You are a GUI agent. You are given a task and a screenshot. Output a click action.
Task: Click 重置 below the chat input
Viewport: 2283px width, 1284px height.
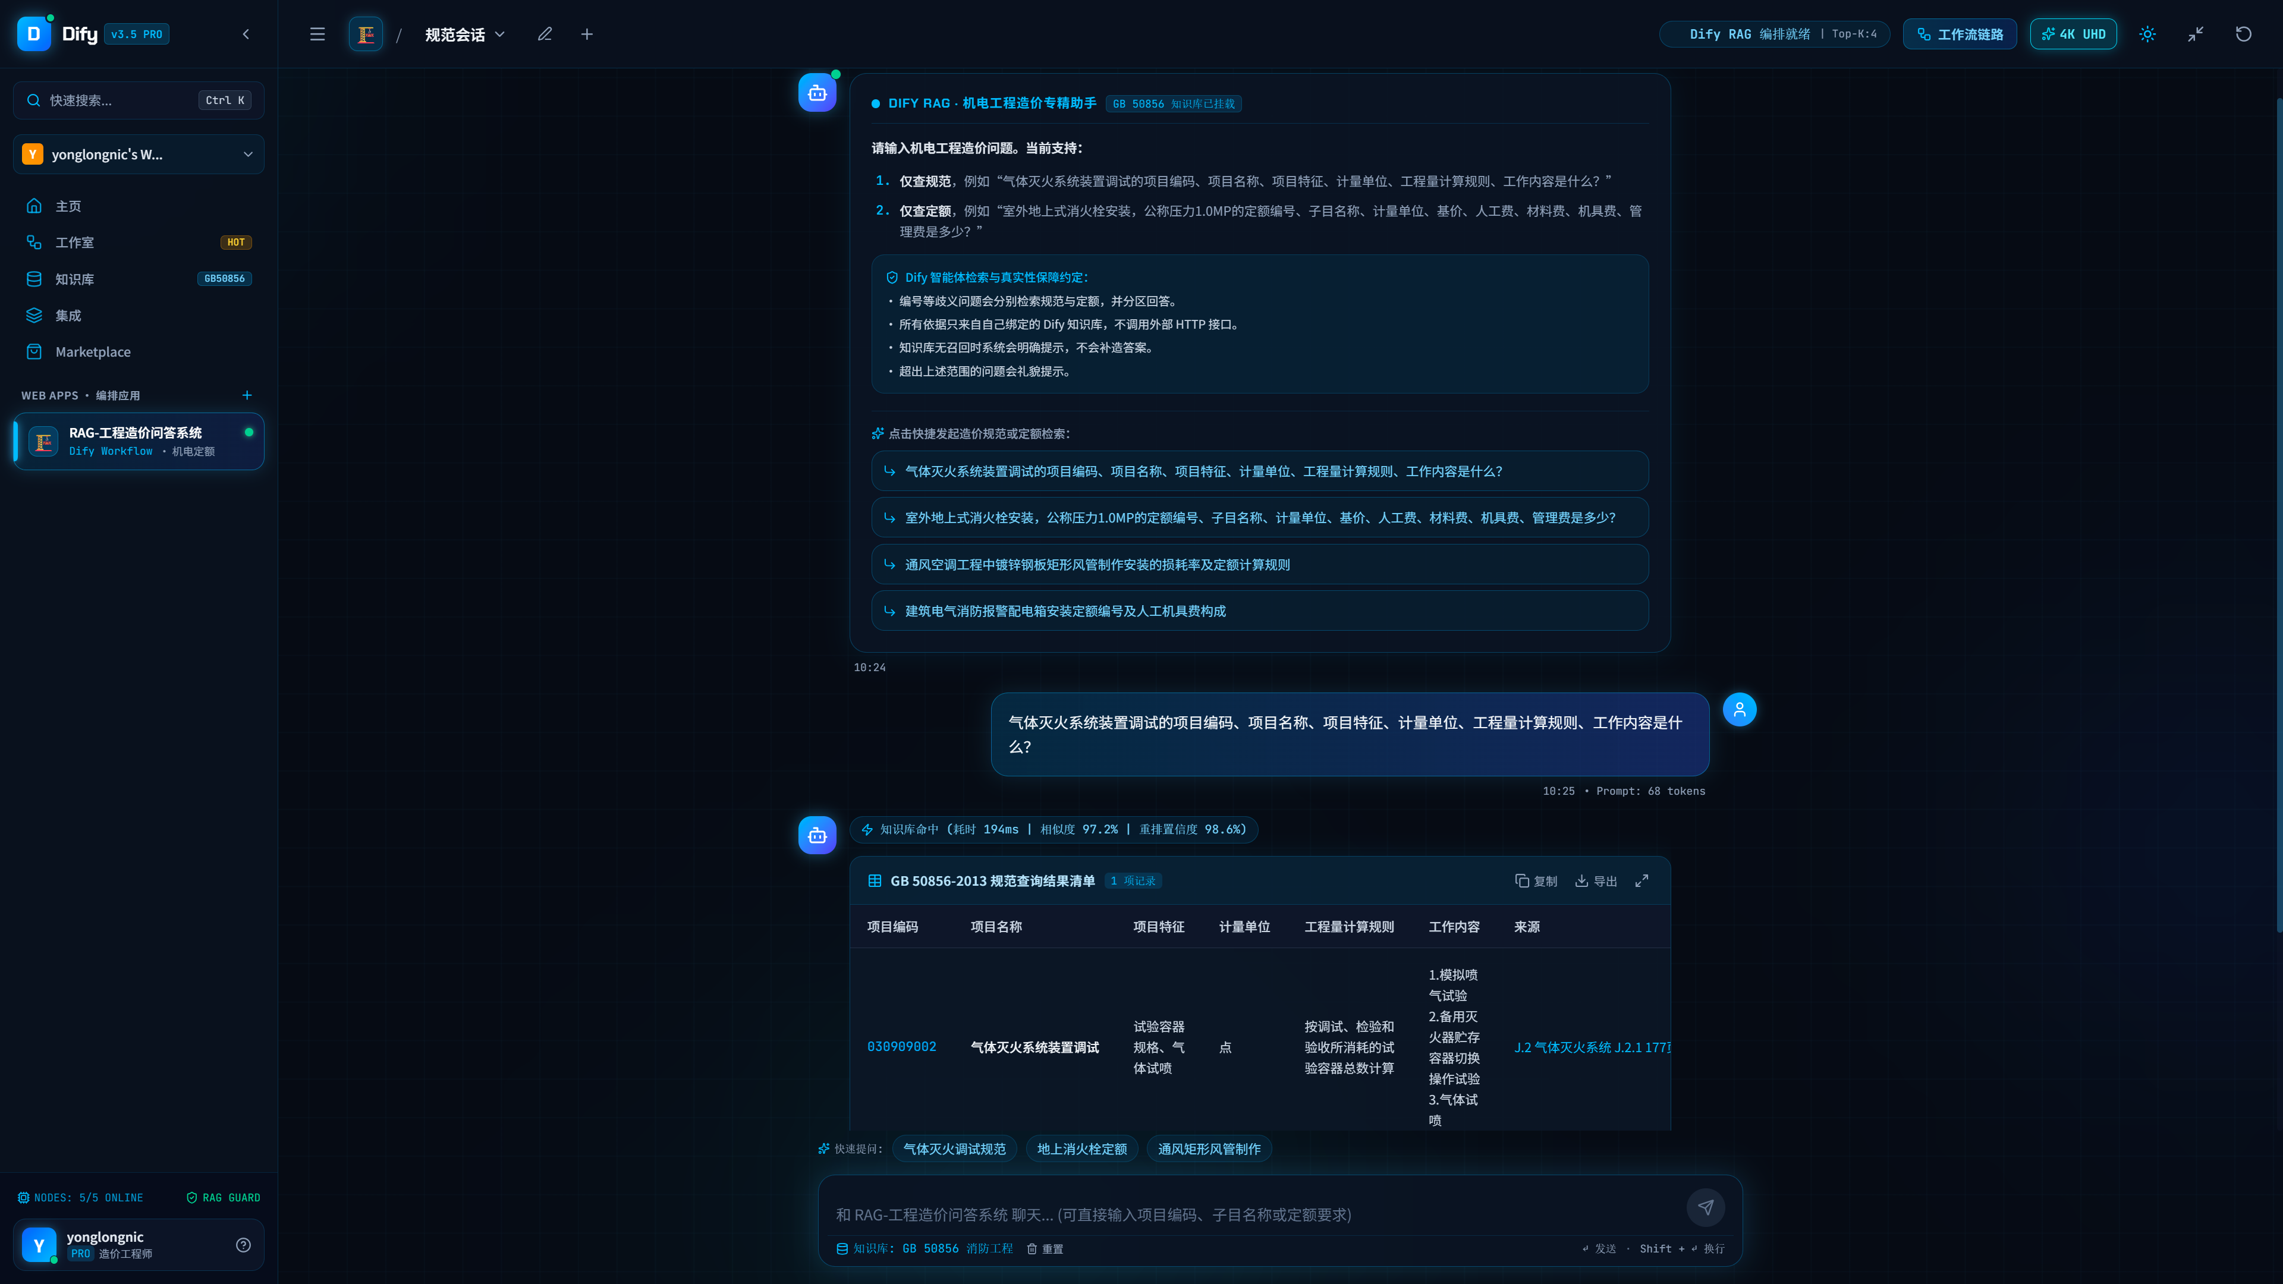click(x=1045, y=1248)
